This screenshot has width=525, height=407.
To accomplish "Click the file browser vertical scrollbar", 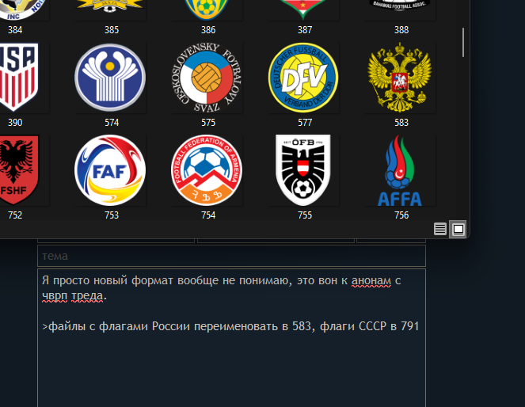I will (463, 43).
